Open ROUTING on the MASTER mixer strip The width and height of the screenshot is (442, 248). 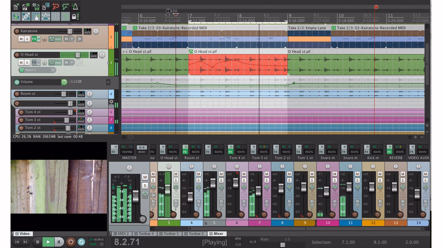[127, 150]
